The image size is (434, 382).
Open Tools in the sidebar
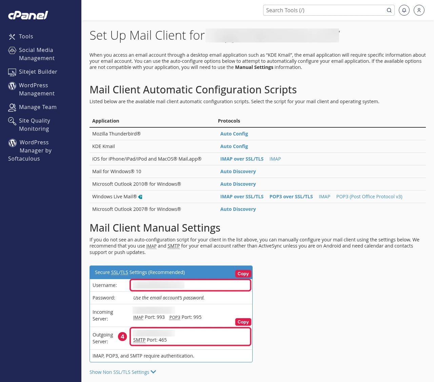coord(26,36)
